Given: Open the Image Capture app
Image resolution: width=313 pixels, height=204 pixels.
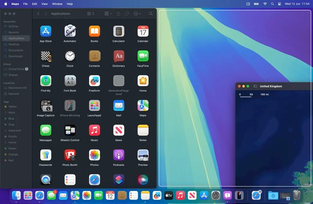Looking at the screenshot, I should point(46,106).
